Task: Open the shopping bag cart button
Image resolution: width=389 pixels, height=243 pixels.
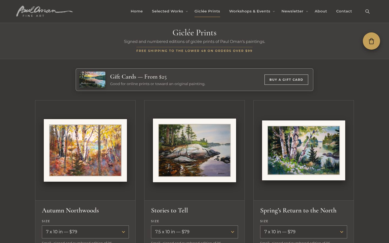Action: pyautogui.click(x=371, y=41)
